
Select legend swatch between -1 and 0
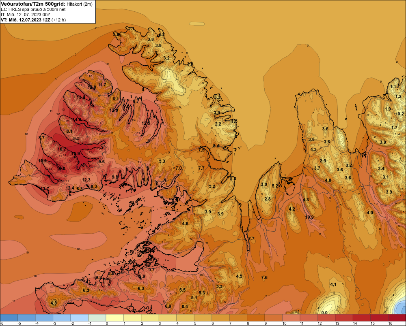tap(97, 317)
